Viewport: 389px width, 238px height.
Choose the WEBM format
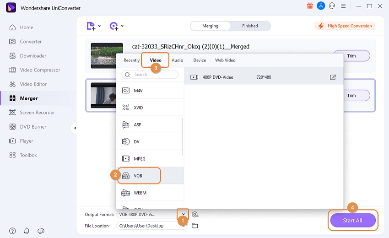pos(150,193)
